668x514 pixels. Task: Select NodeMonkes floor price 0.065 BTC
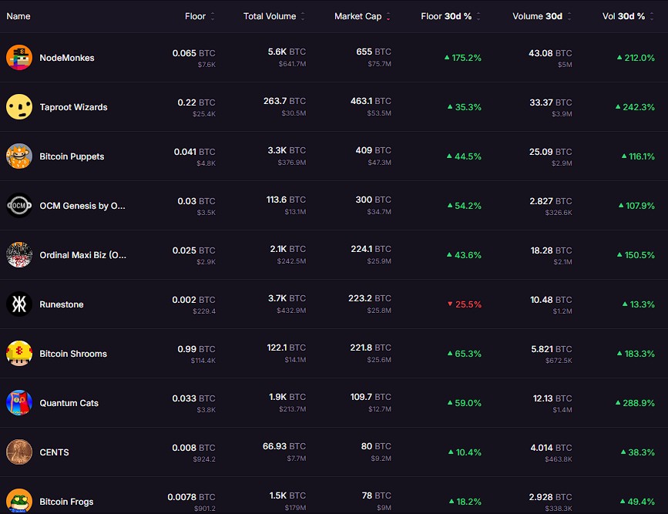coord(194,53)
